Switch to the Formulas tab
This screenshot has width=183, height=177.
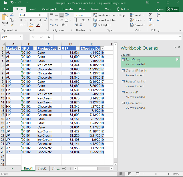click(68, 9)
